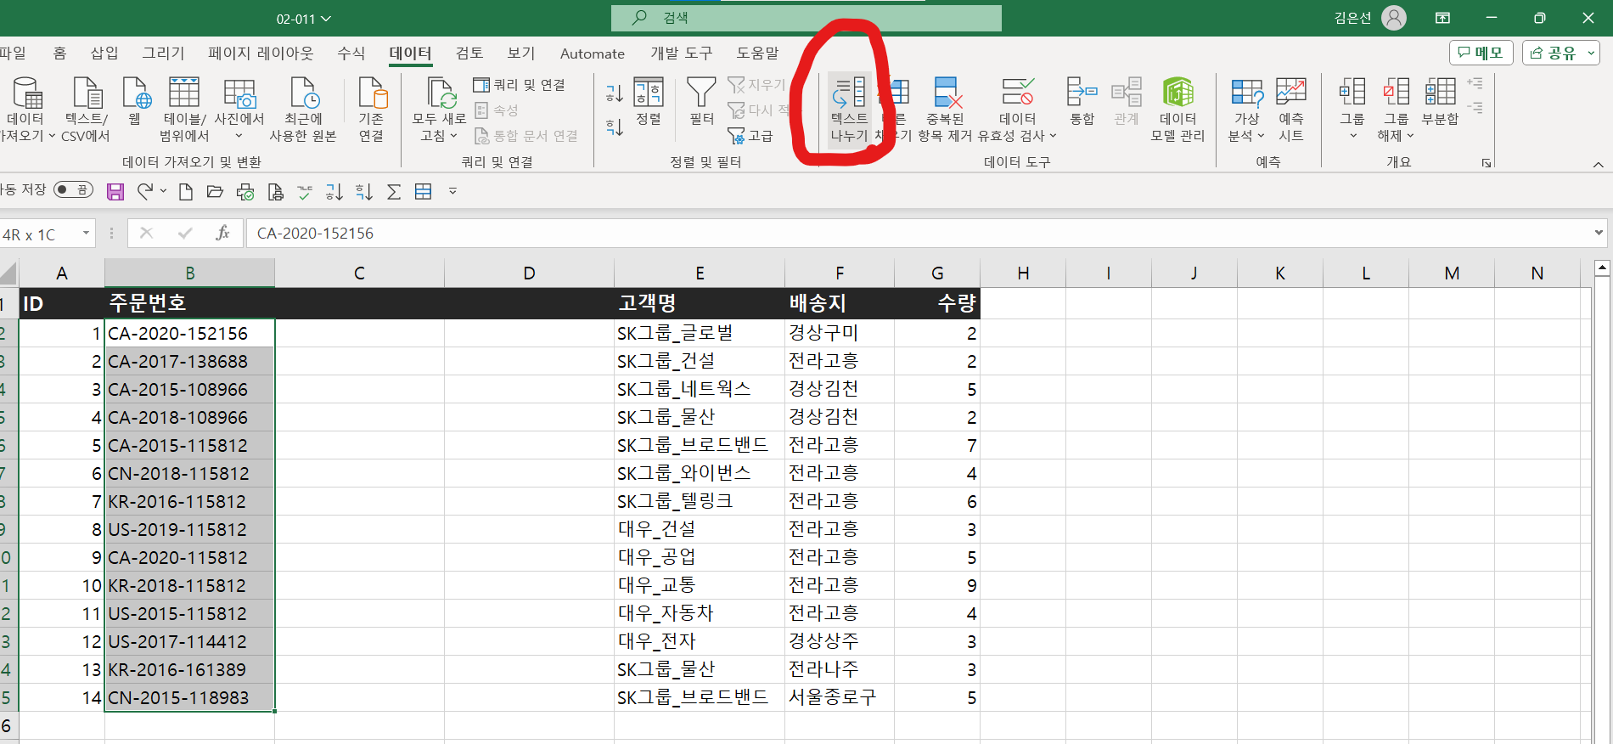Click the insert function fx icon

click(x=222, y=233)
